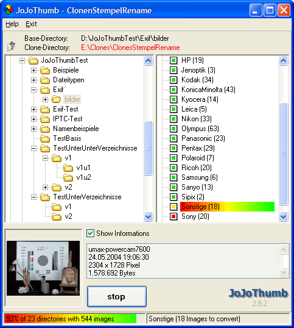The image size is (294, 328).
Task: Click the JoJoThumb app icon in title bar
Action: [9, 10]
